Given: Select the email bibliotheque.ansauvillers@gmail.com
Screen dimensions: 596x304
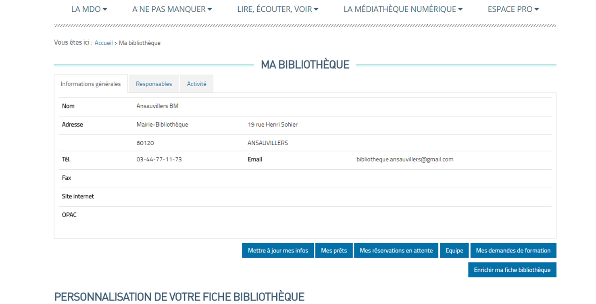Looking at the screenshot, I should coord(405,159).
